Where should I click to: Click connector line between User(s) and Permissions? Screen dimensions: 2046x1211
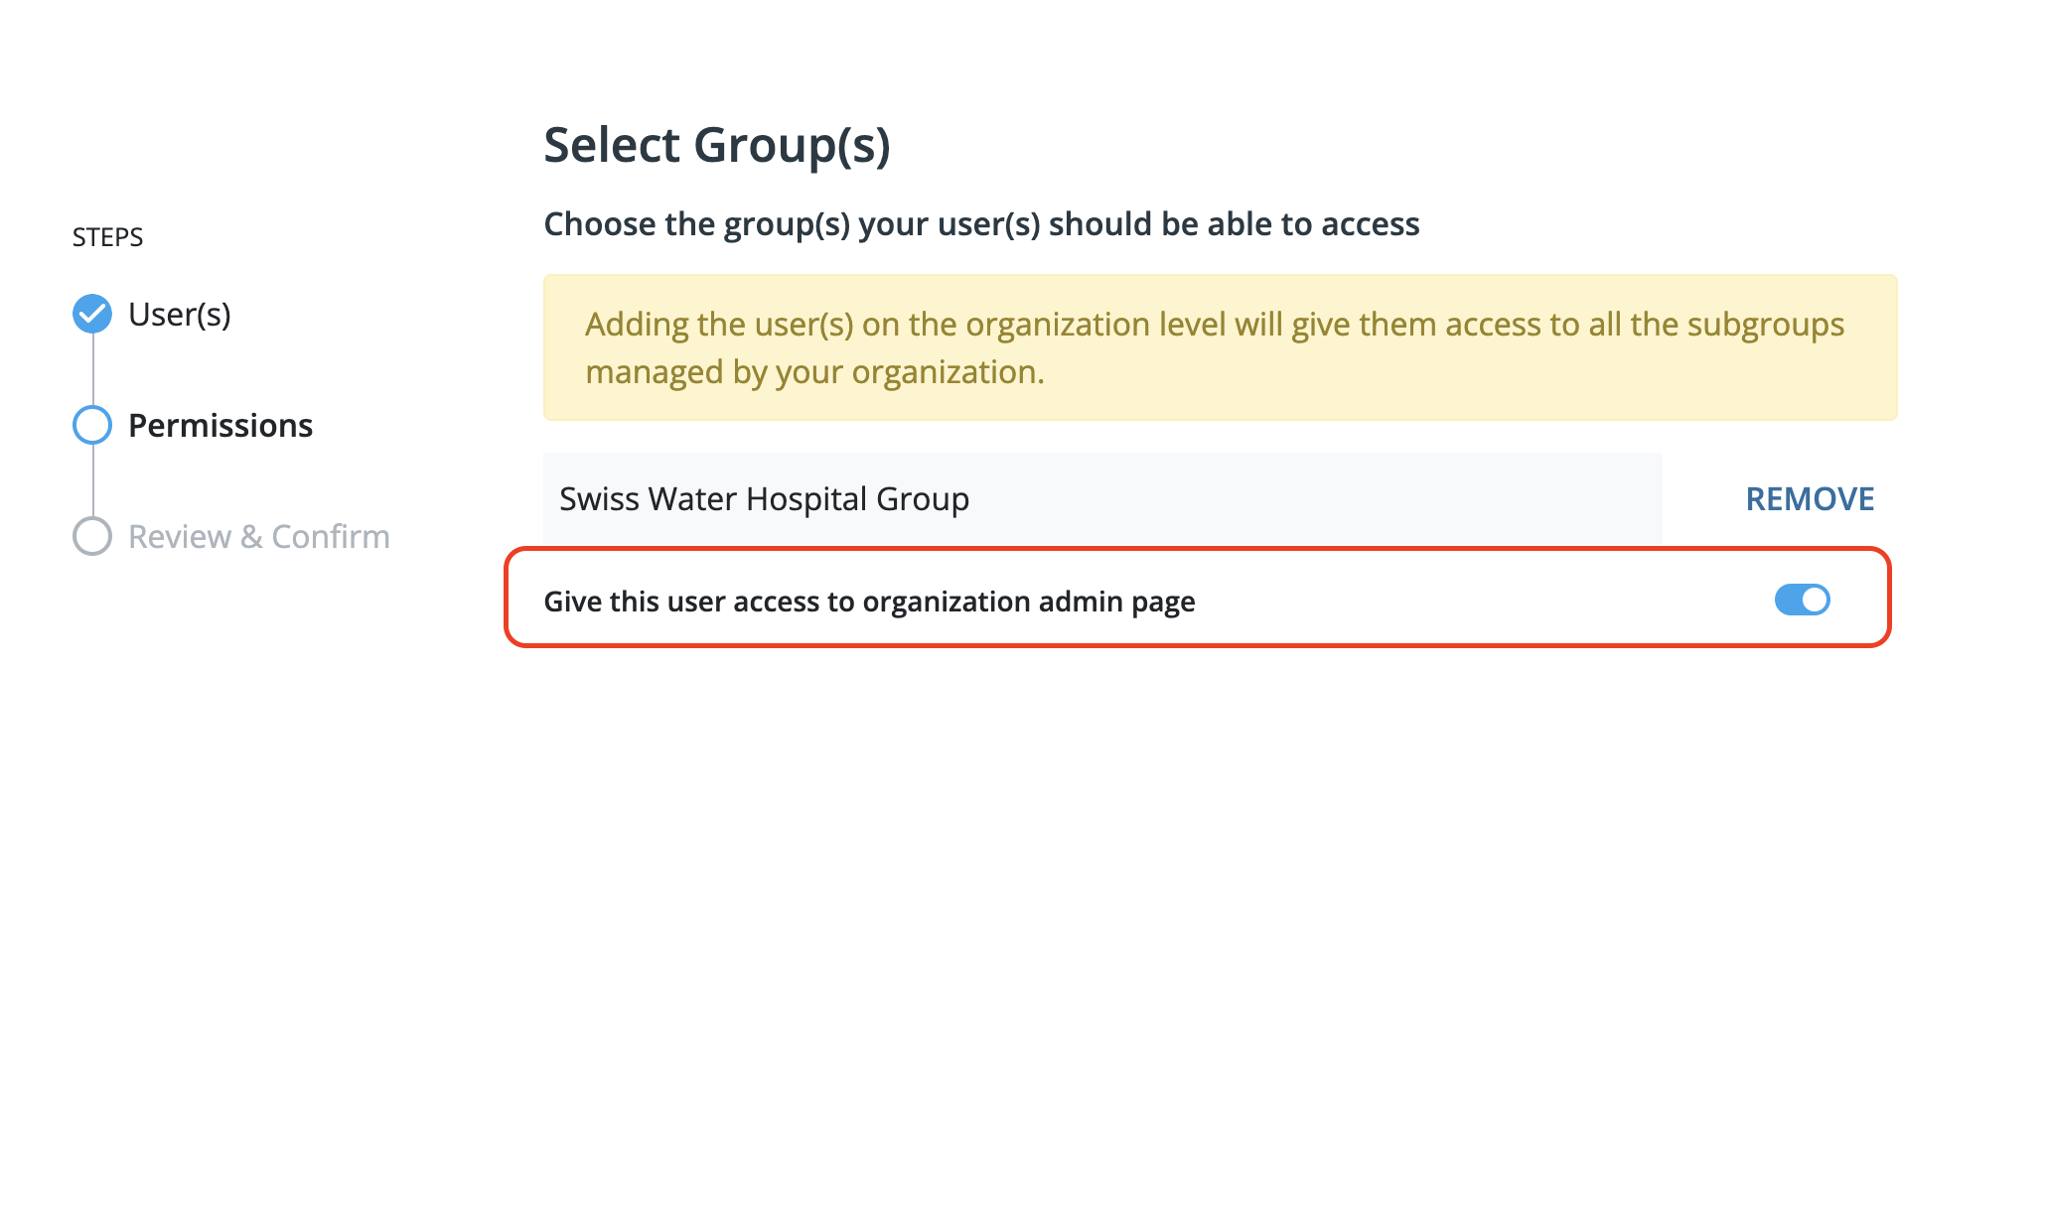click(92, 369)
